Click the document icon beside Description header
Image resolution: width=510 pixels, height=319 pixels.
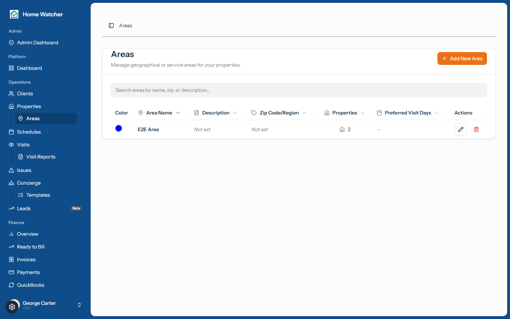coord(197,113)
